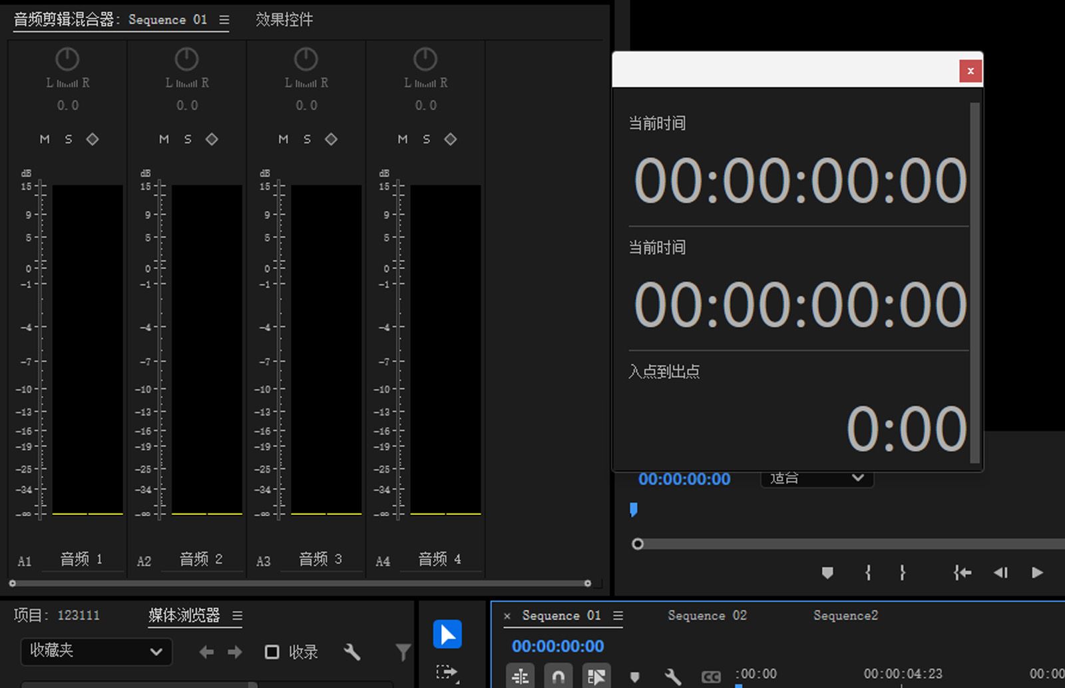Click the program monitor zoom scroll bar handle
This screenshot has height=688, width=1065.
(x=638, y=544)
